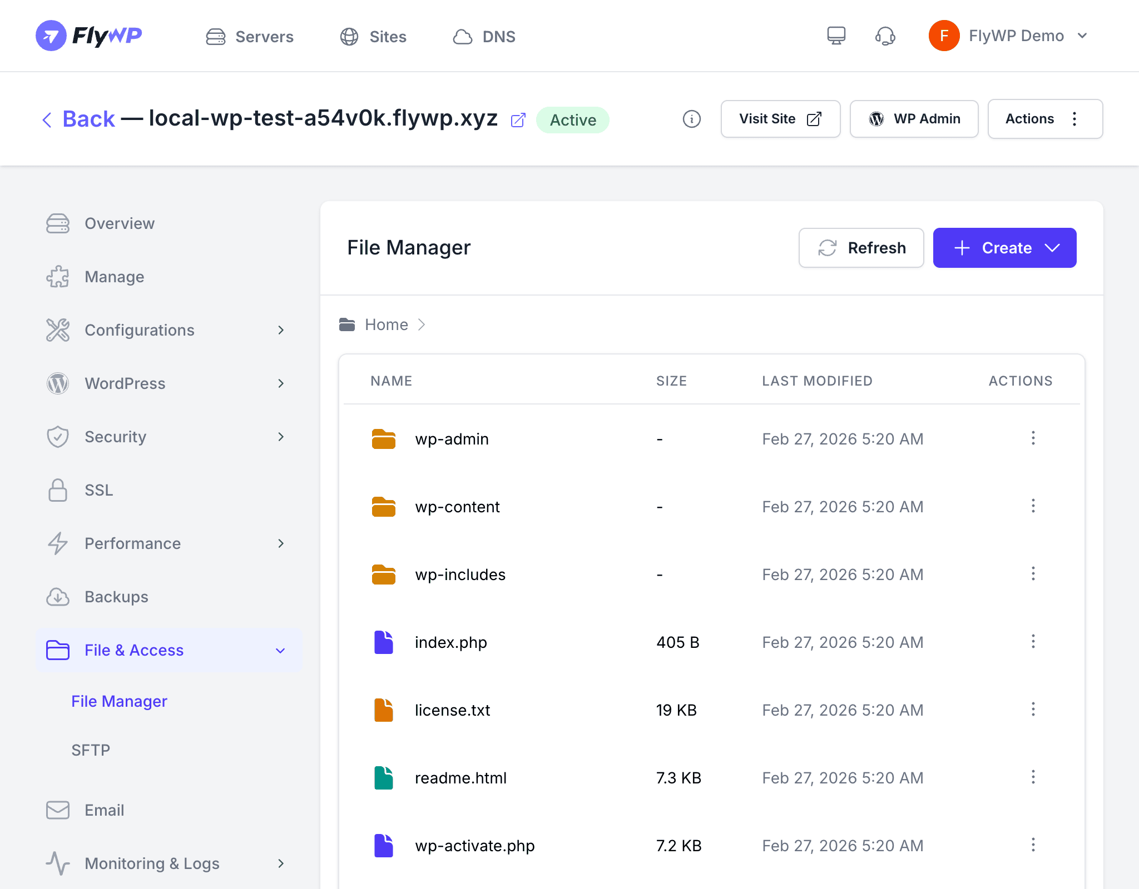The image size is (1139, 889).
Task: Click the license.txt file name
Action: [452, 710]
